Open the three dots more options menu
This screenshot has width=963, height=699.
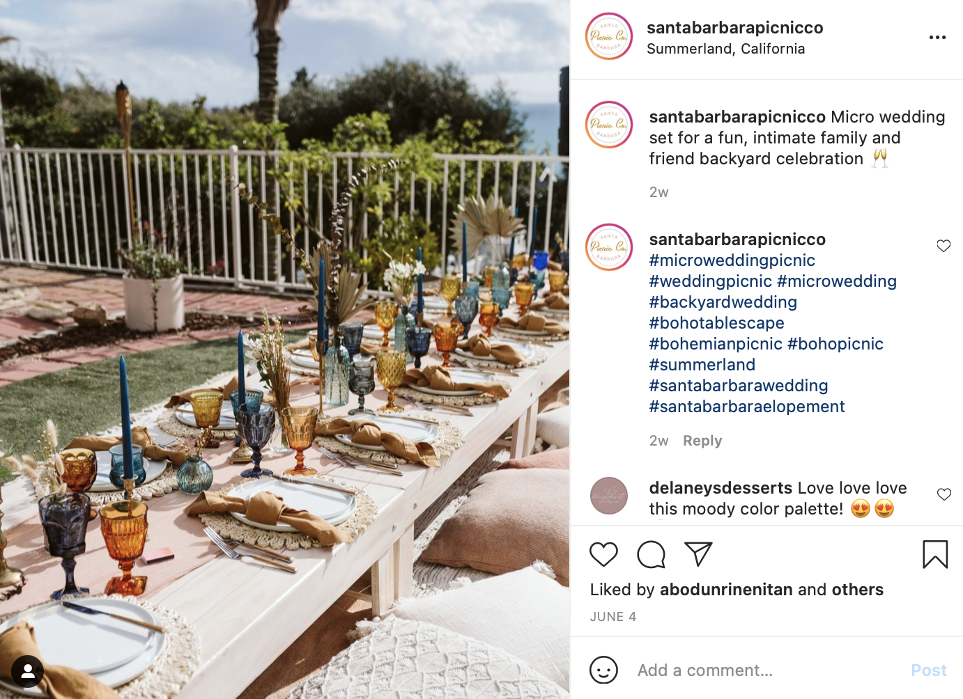(937, 37)
